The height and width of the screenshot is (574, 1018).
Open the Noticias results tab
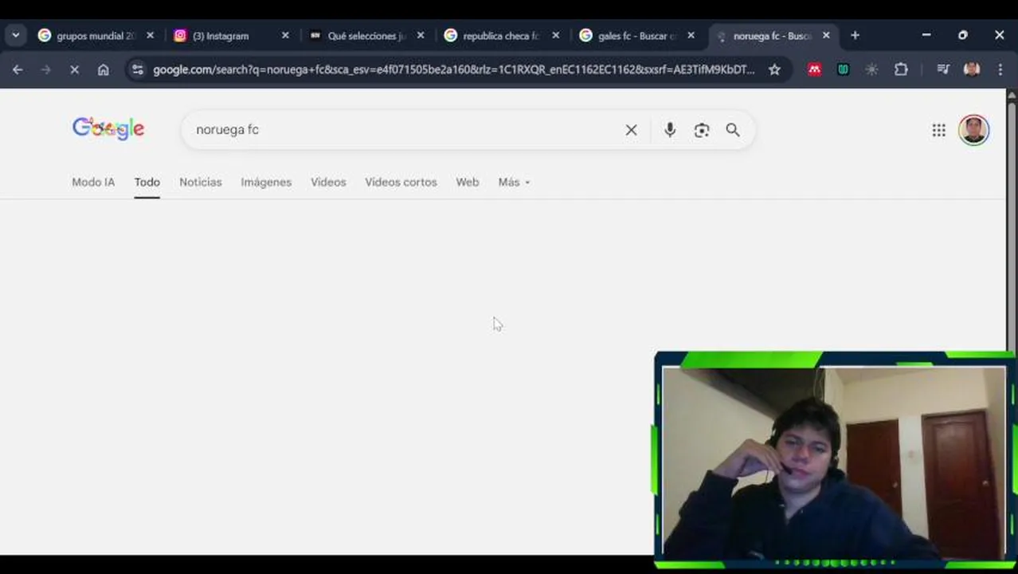coord(201,183)
